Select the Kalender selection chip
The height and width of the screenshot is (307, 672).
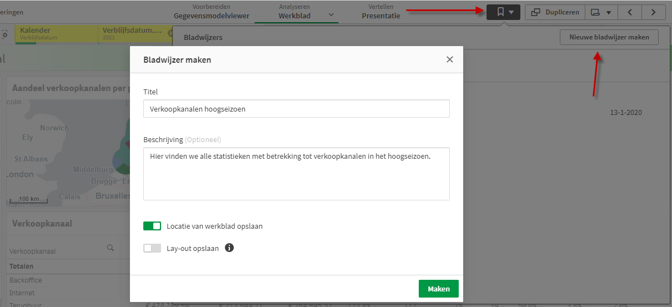(57, 33)
